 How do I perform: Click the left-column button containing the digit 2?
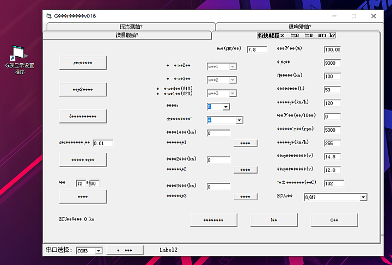83,89
